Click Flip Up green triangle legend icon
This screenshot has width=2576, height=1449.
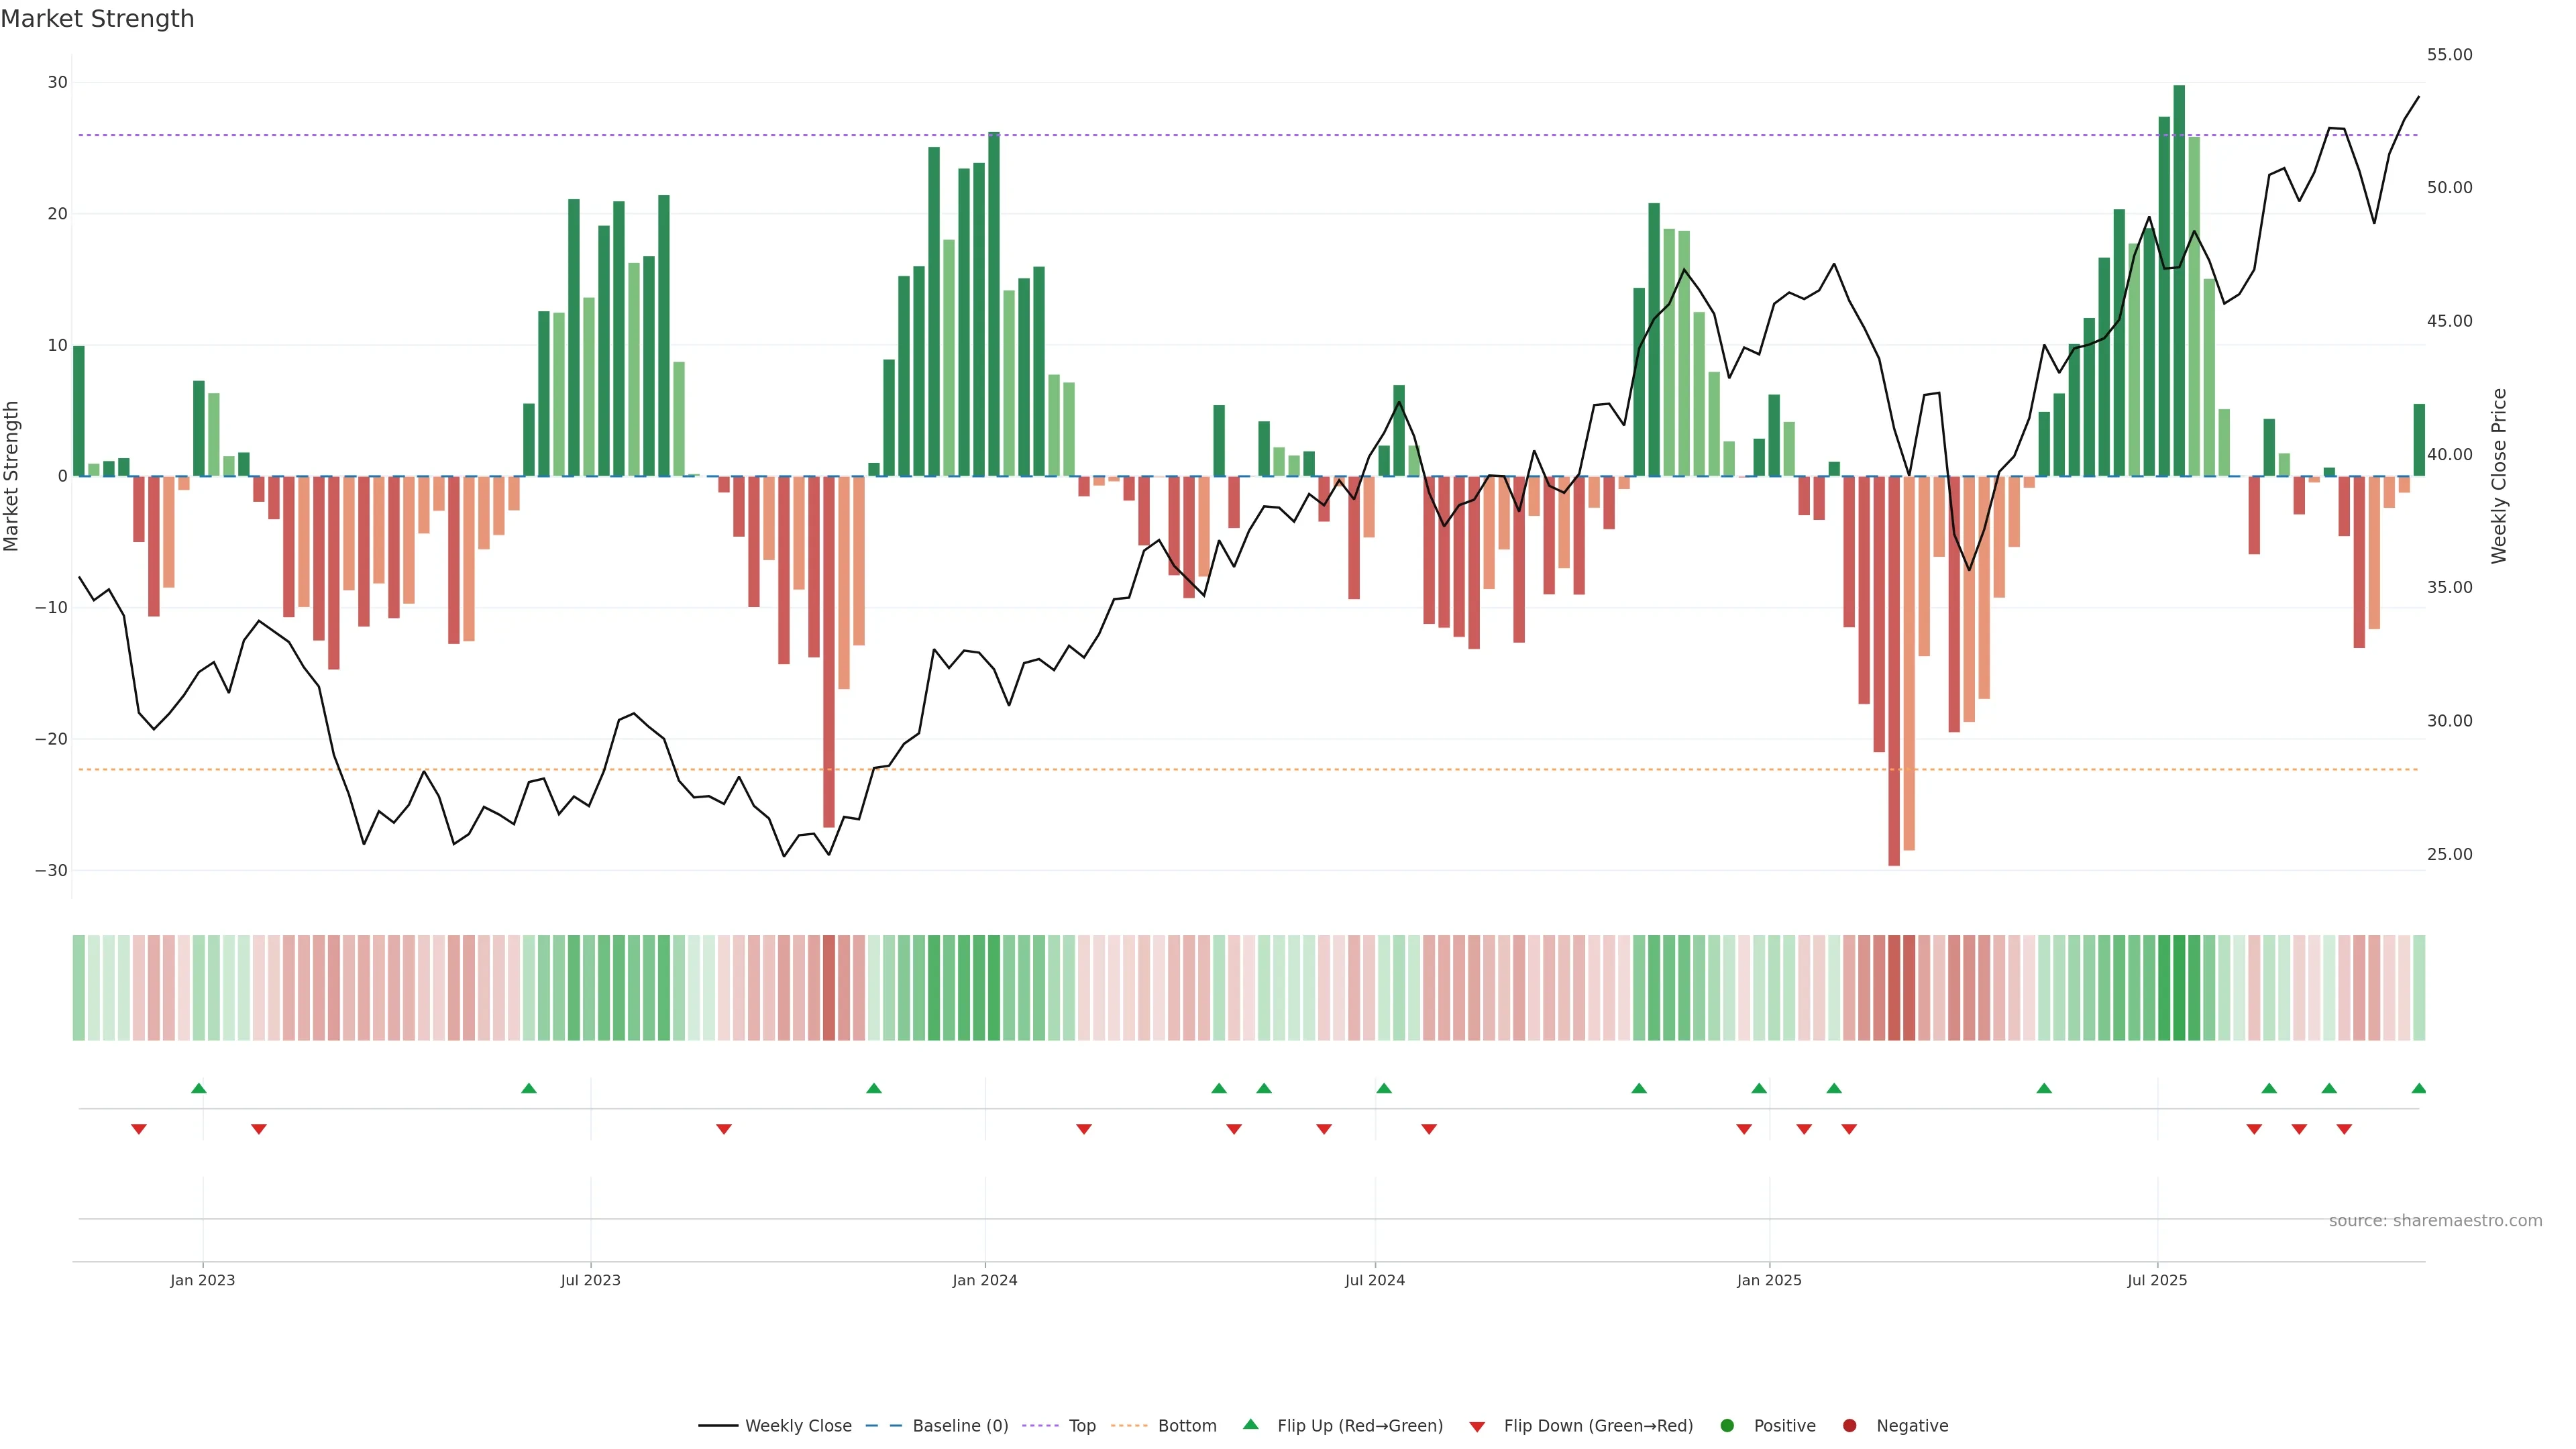click(x=1250, y=1424)
